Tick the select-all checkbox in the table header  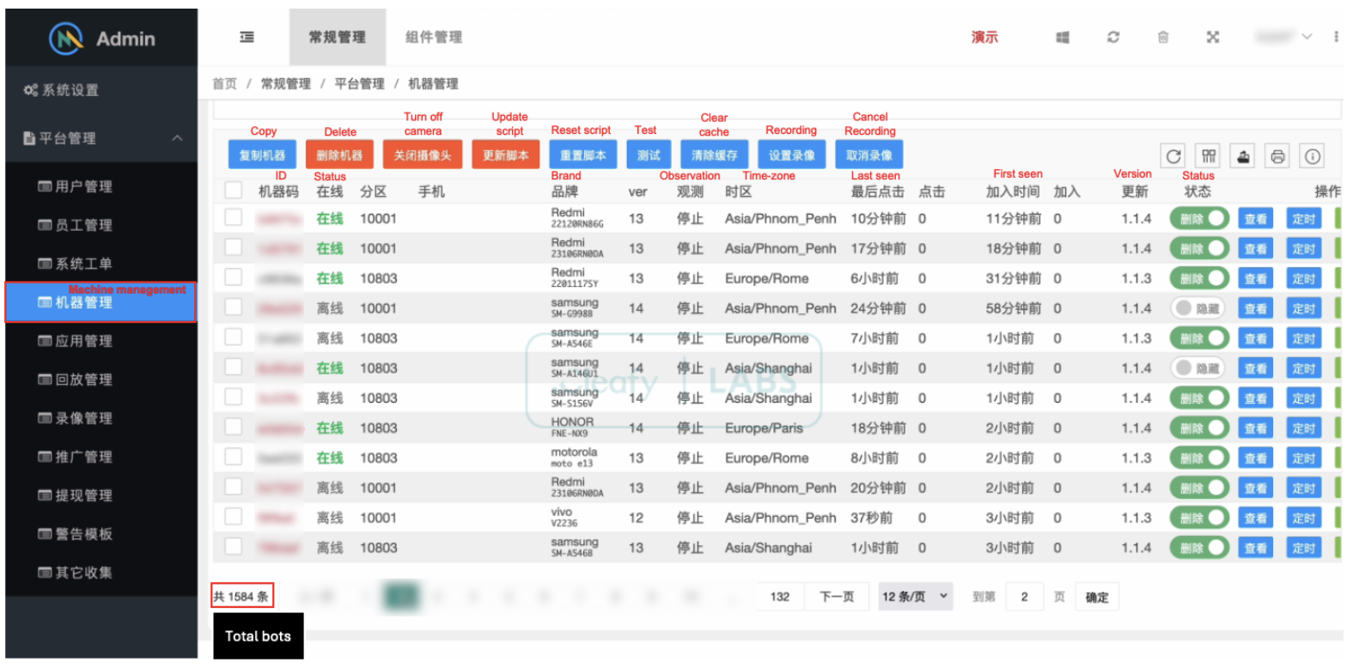[234, 191]
